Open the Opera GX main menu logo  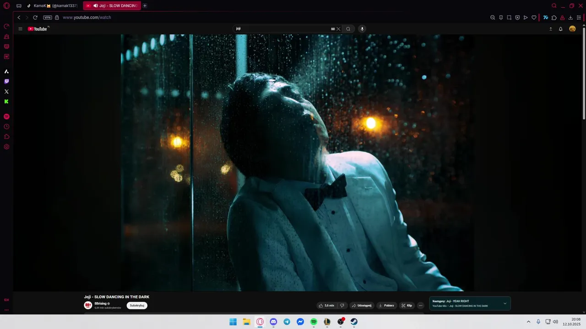pos(6,6)
